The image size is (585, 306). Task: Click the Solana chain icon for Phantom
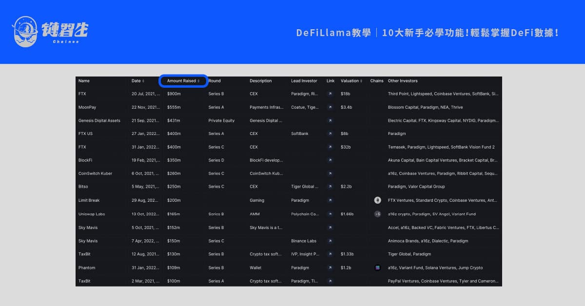377,268
